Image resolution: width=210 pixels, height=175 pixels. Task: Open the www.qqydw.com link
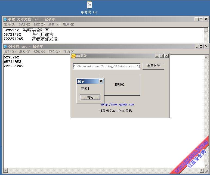tap(118, 105)
